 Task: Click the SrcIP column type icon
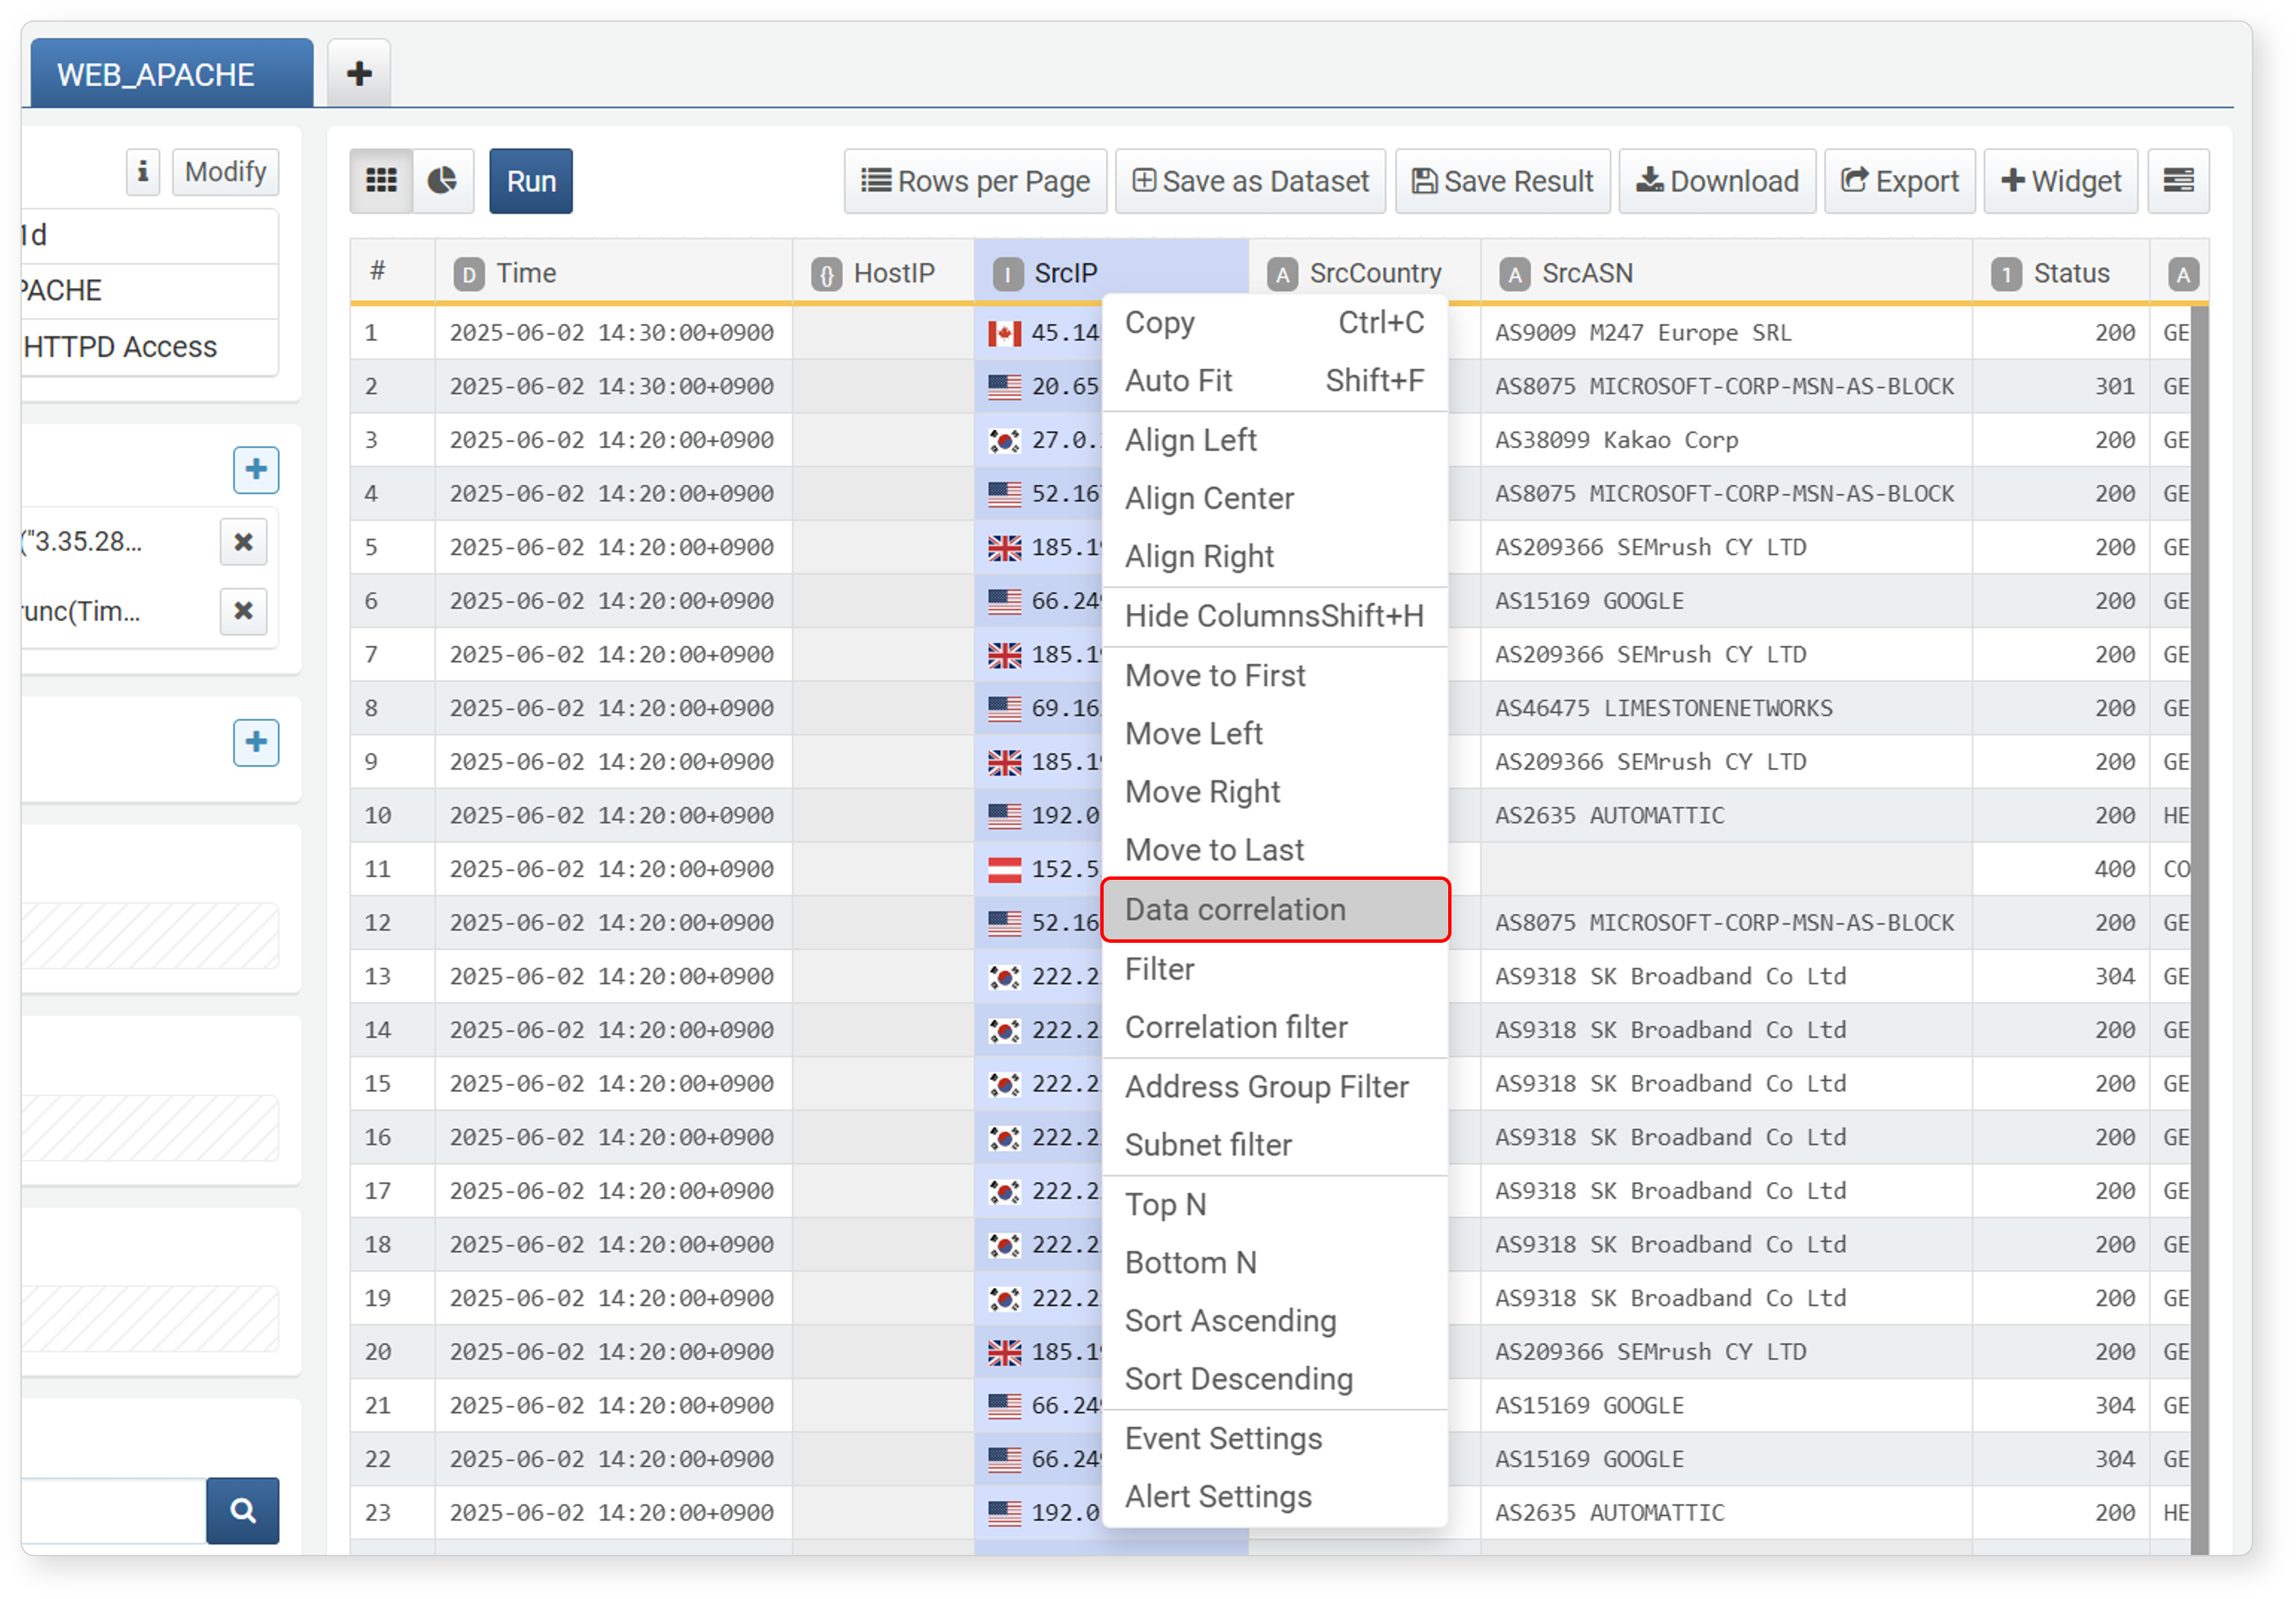[1007, 274]
